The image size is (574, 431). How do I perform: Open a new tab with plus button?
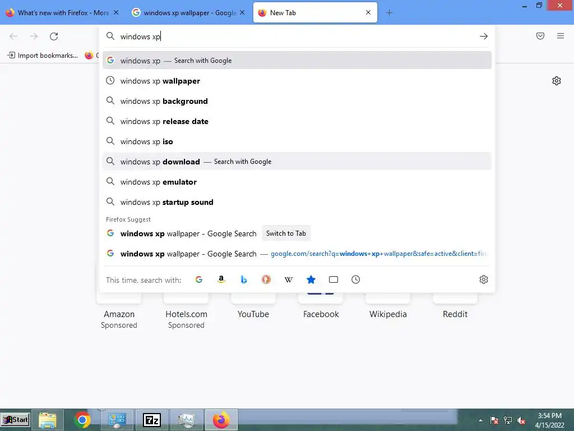pos(389,13)
